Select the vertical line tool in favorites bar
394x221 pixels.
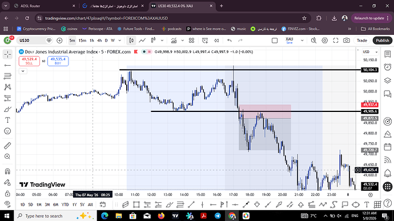tap(202, 204)
